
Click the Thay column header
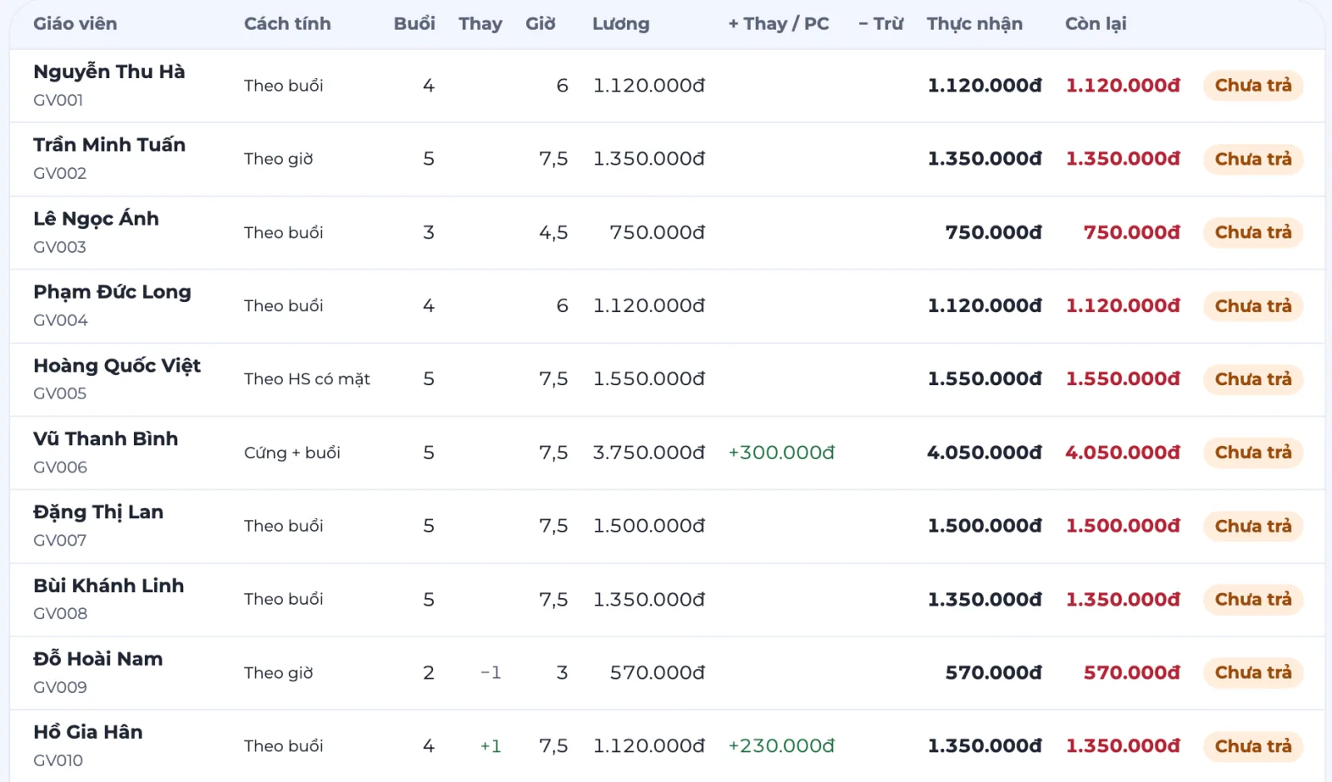point(480,24)
